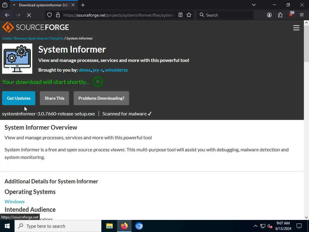
Task: Toggle reader view icon
Action: pyautogui.click(x=180, y=15)
